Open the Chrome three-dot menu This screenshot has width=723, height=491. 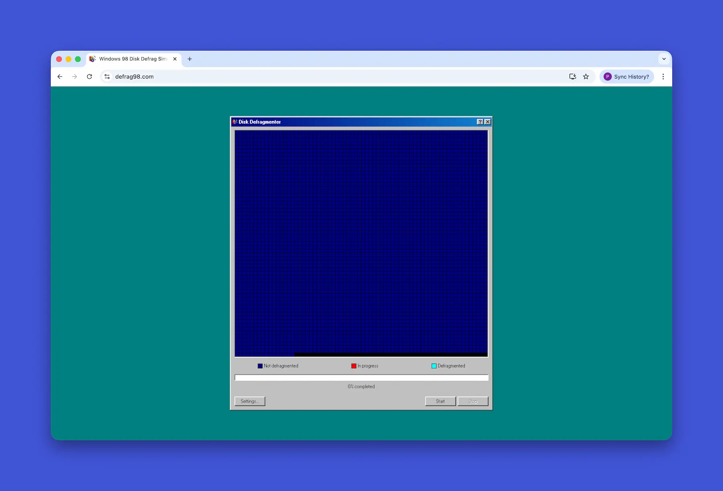(663, 76)
